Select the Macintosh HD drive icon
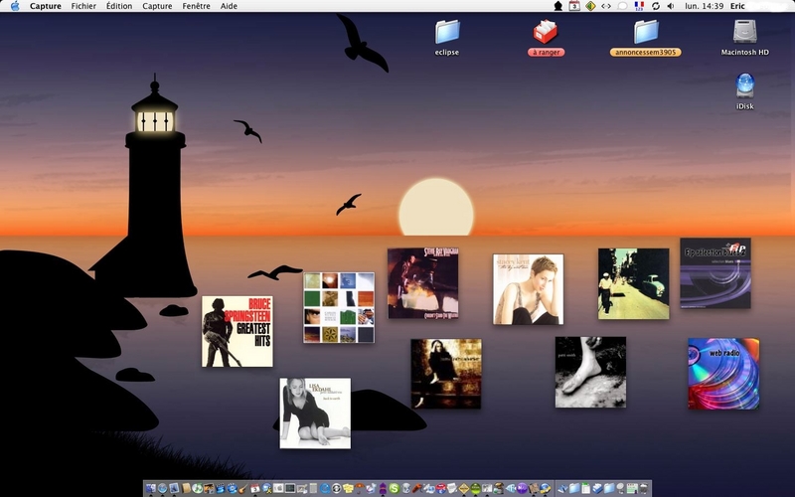 [744, 38]
